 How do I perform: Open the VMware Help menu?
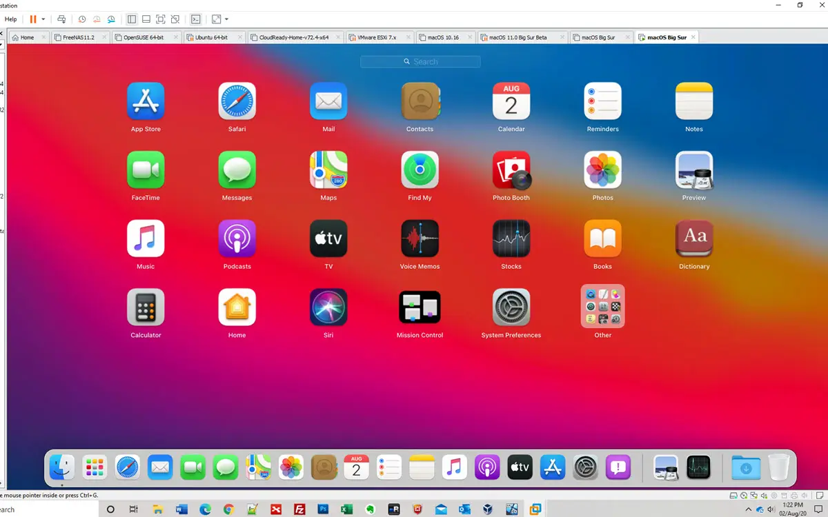pyautogui.click(x=10, y=19)
